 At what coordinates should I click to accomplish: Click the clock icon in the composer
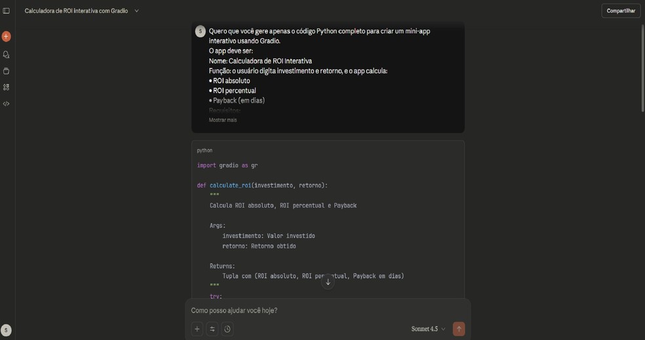(x=227, y=329)
